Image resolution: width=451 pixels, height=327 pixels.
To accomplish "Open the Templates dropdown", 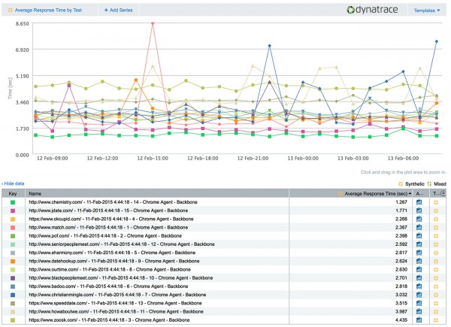I will point(427,11).
